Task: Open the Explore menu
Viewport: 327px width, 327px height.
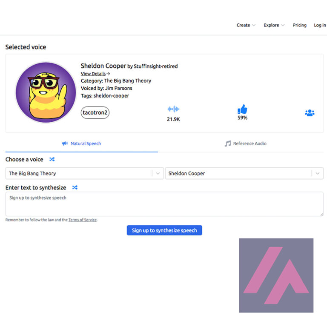Action: pyautogui.click(x=274, y=25)
